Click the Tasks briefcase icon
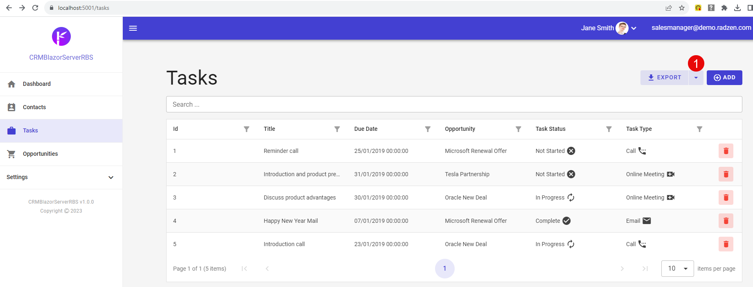Viewport: 753px width, 287px height. click(11, 130)
